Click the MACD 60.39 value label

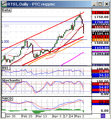pos(101,101)
